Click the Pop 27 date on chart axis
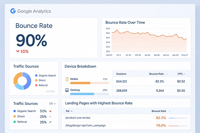 [185, 55]
